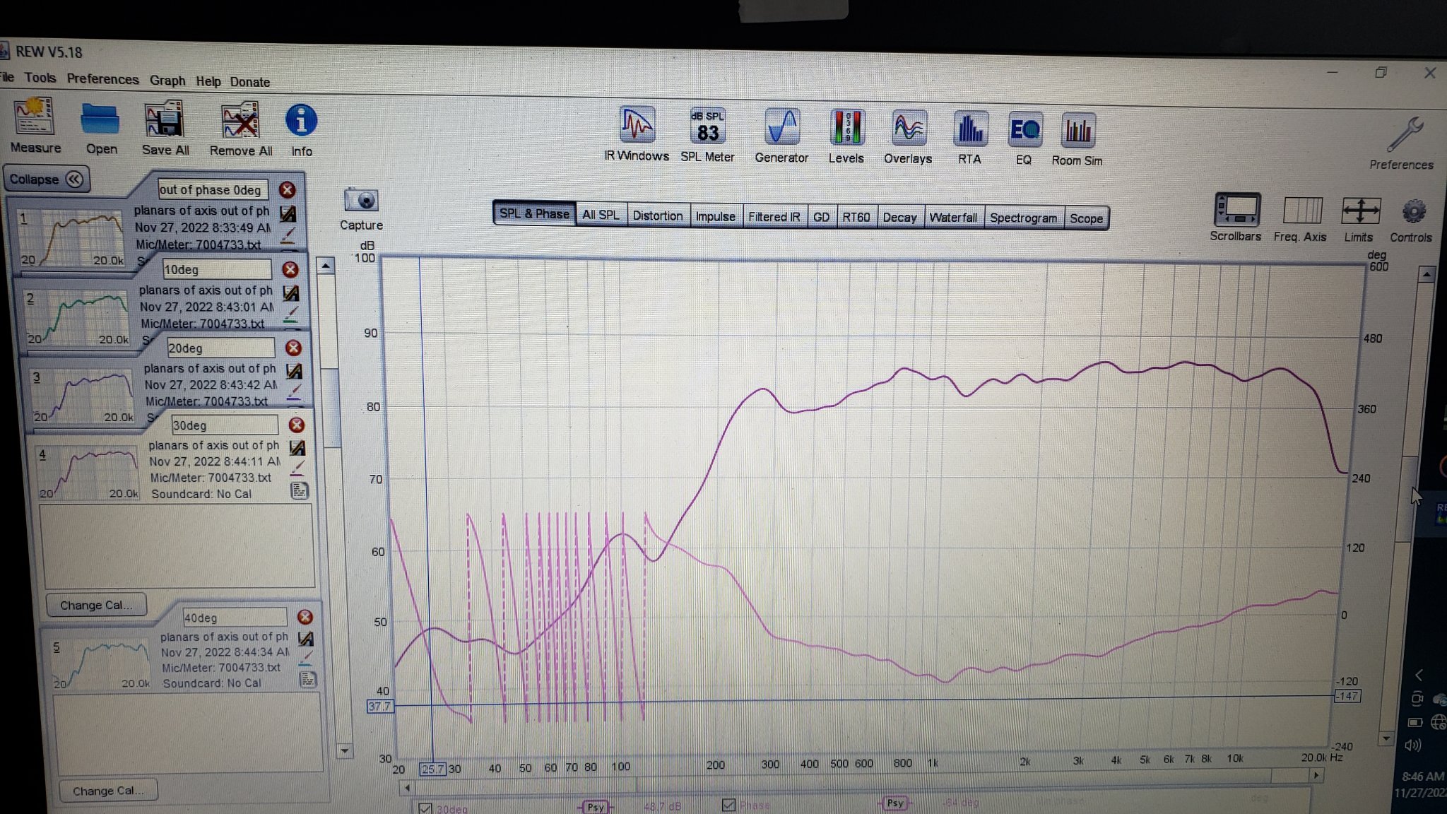The width and height of the screenshot is (1447, 814).
Task: Switch to the Filtered IR tab
Action: tap(774, 217)
